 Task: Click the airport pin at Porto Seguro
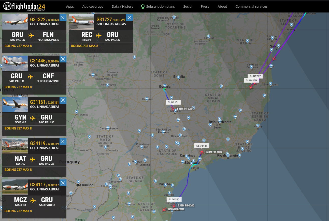pyautogui.click(x=270, y=84)
